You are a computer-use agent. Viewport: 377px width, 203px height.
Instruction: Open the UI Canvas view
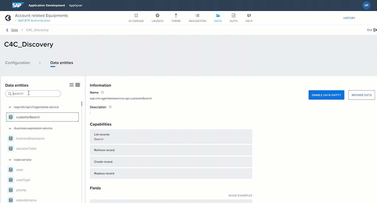pyautogui.click(x=136, y=18)
